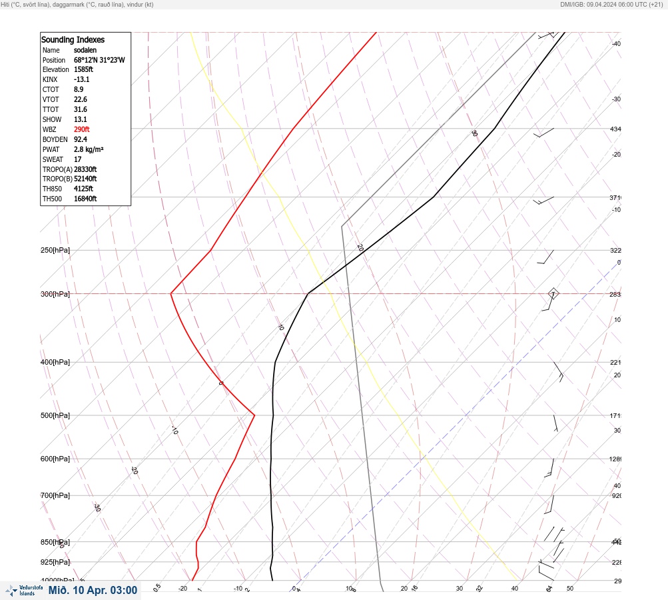
Task: Click the 500[hPa] pressure level label
Action: [55, 415]
